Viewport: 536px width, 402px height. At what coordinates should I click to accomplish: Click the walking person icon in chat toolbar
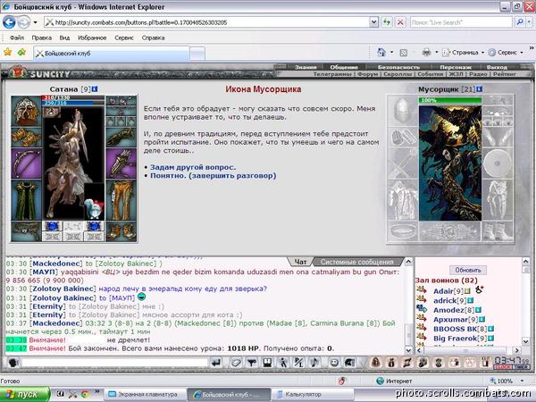tap(283, 363)
